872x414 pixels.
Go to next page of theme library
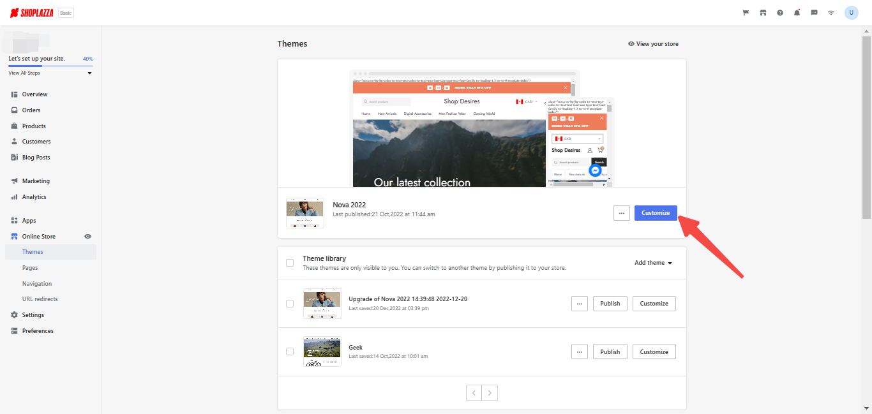490,393
